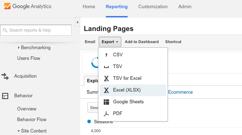Screen dimensions: 242x135
Task: Open Behavior Flow report
Action: coord(32,120)
